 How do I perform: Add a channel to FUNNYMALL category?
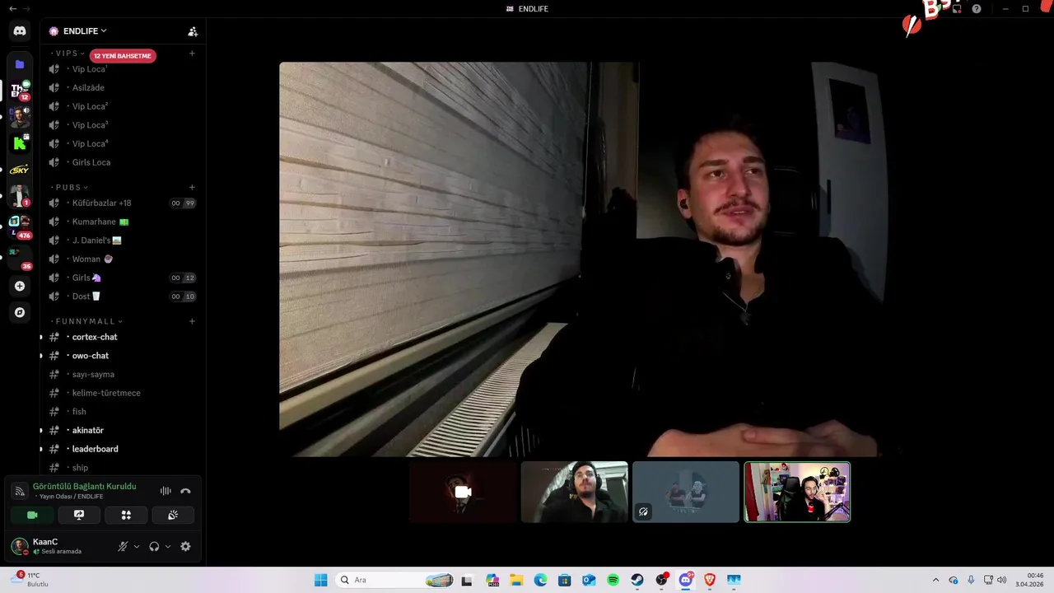point(192,321)
